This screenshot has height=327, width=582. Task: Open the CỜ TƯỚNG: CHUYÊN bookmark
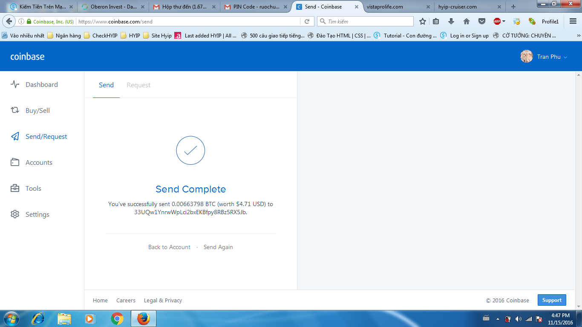[x=524, y=36]
